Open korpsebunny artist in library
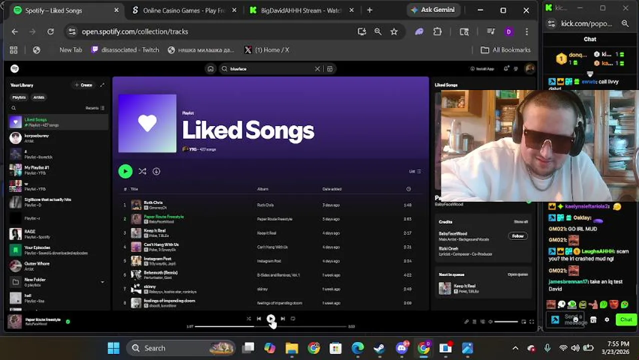The height and width of the screenshot is (360, 639). point(58,138)
